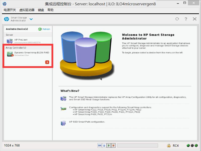Open the question mark help icon

pyautogui.click(x=186, y=19)
